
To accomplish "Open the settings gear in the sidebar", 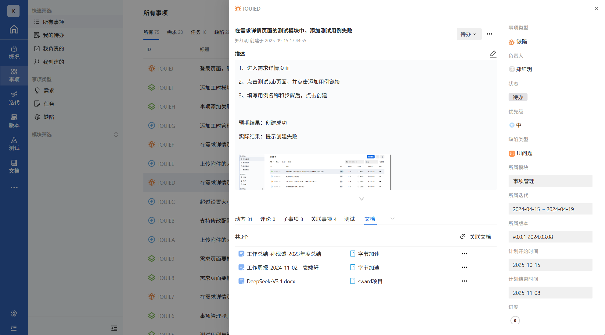I will tap(14, 313).
